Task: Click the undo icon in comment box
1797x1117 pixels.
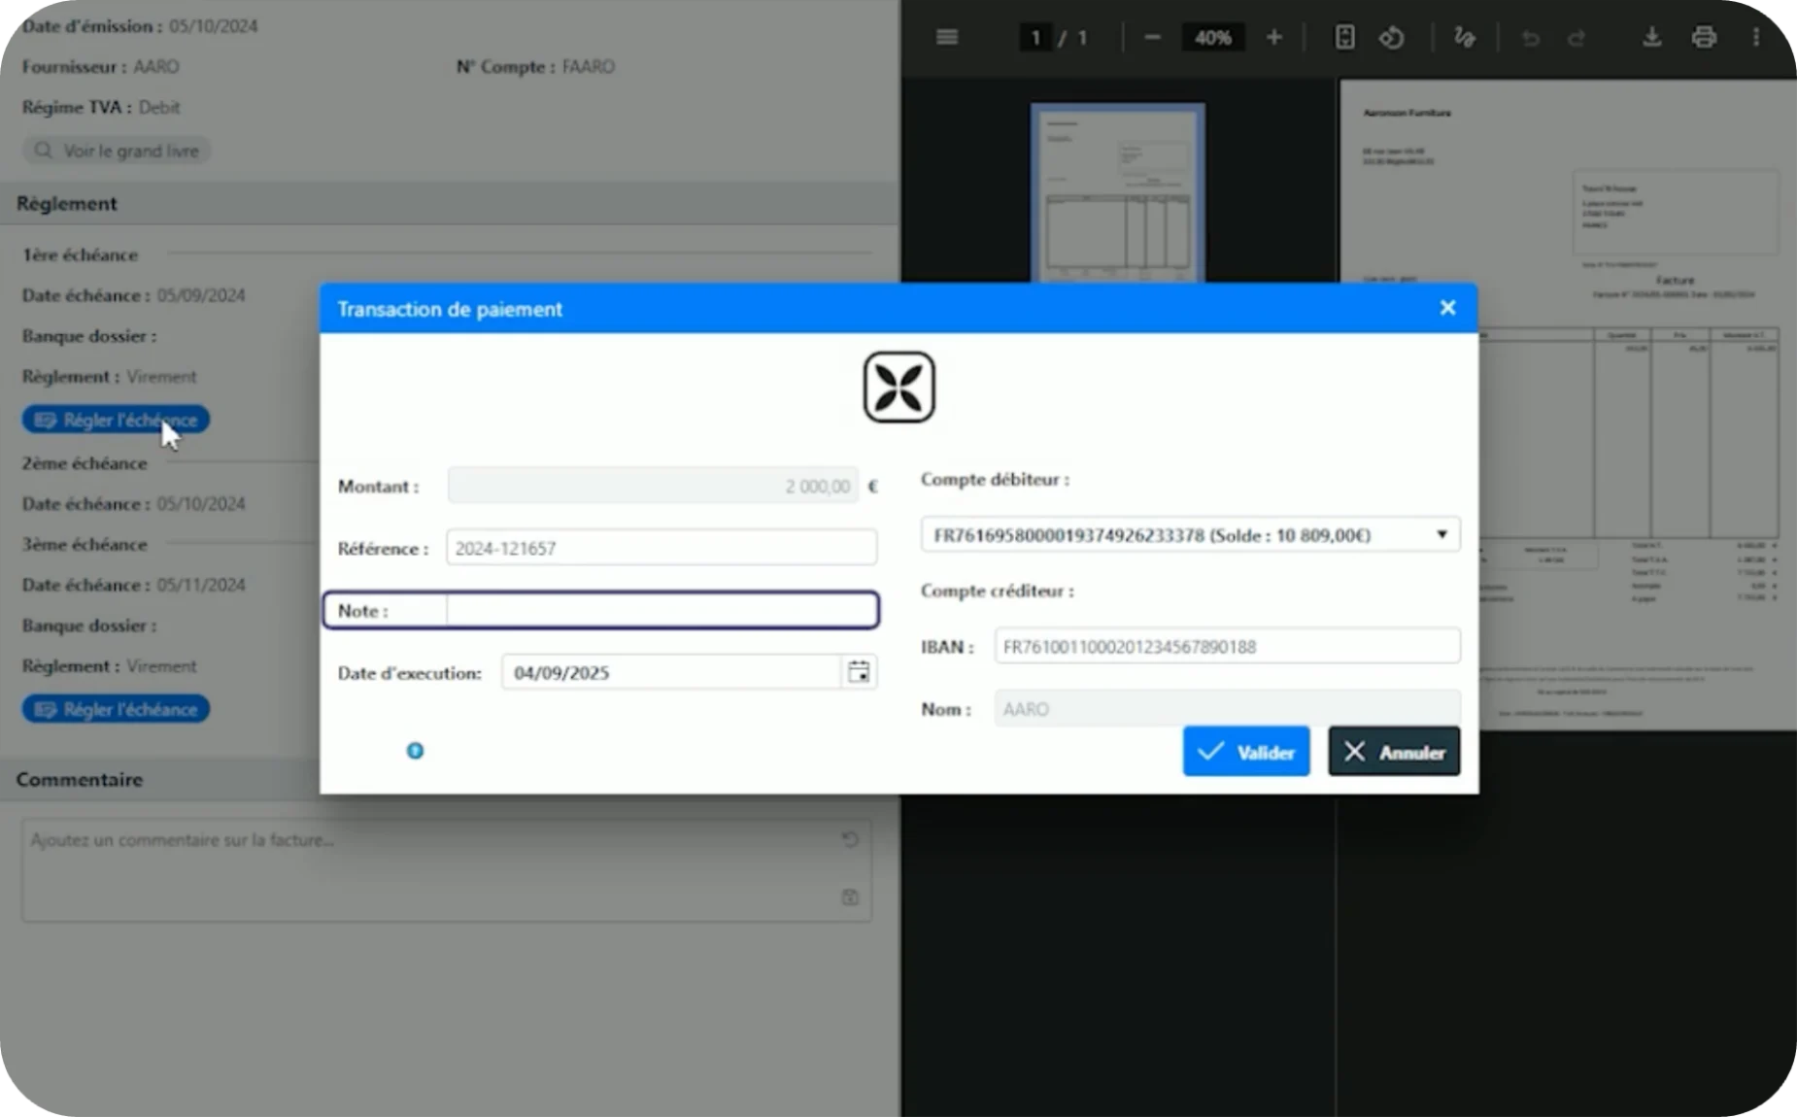Action: click(x=850, y=838)
